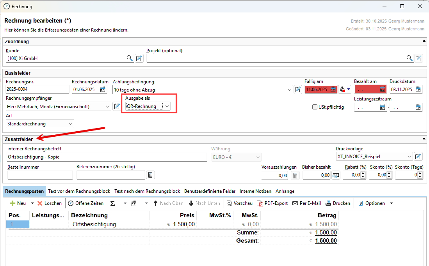Open calendar for Druckdatum field
429x266 pixels.
point(418,90)
